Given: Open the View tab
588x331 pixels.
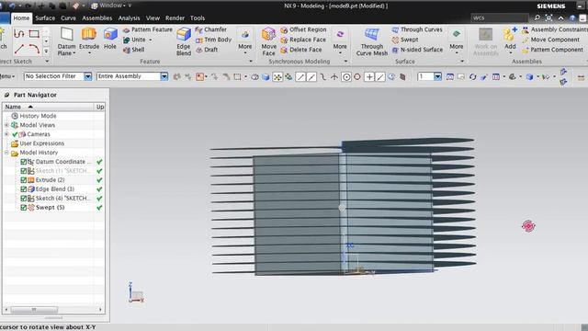Looking at the screenshot, I should pyautogui.click(x=153, y=18).
